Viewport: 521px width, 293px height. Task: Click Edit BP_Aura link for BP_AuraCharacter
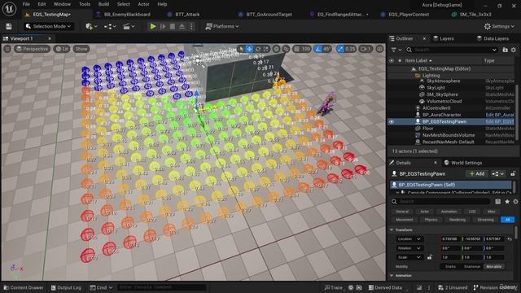pyautogui.click(x=500, y=115)
